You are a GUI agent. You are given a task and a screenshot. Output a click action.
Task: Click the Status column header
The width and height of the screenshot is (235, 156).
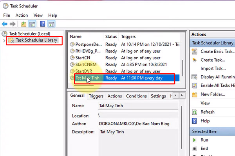pyautogui.click(x=111, y=37)
